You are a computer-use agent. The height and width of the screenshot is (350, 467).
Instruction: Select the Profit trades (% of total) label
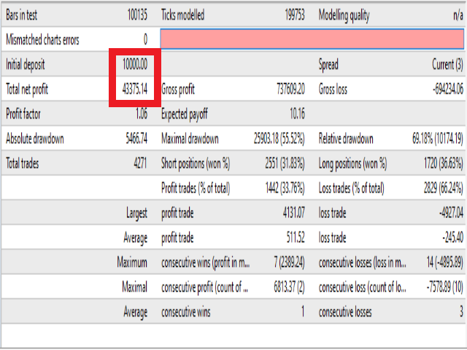[x=196, y=188]
